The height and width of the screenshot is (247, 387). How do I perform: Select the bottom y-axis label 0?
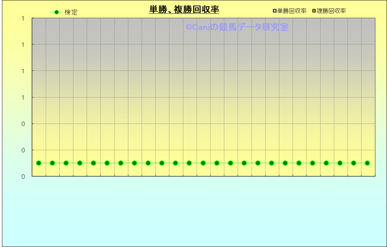click(23, 177)
